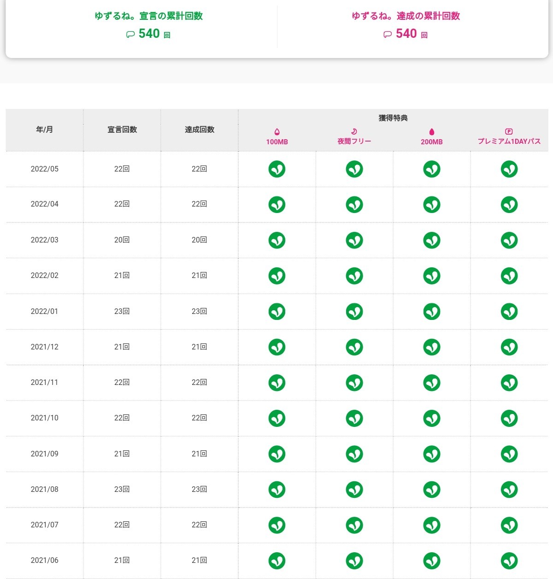Click the 100MB droplet icon in header
Image resolution: width=553 pixels, height=579 pixels.
click(x=277, y=132)
